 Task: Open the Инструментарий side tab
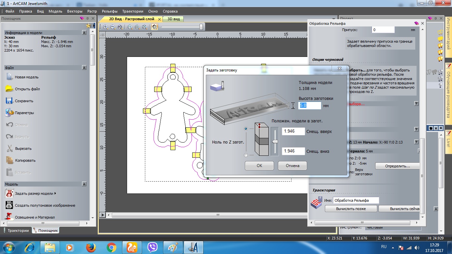point(449,36)
